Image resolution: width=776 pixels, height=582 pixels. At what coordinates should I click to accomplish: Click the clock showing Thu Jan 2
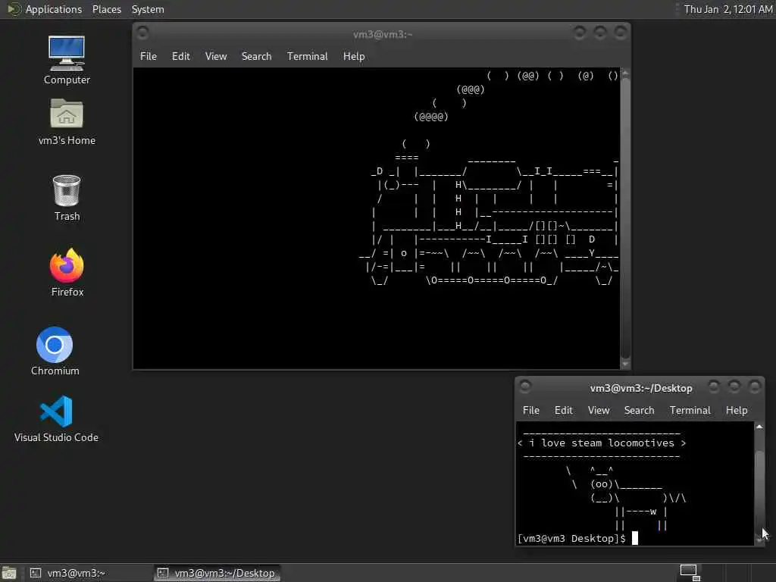click(728, 9)
